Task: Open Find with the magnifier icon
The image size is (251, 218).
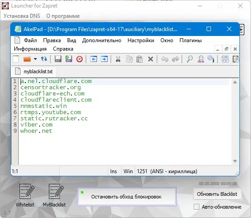Action: (190, 59)
